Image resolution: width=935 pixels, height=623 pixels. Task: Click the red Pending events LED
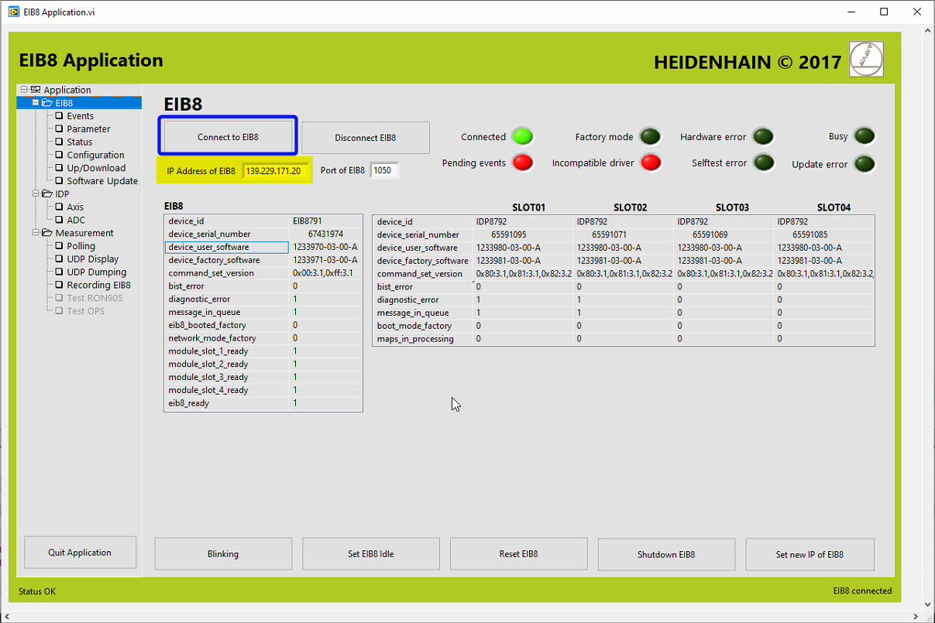pos(523,163)
